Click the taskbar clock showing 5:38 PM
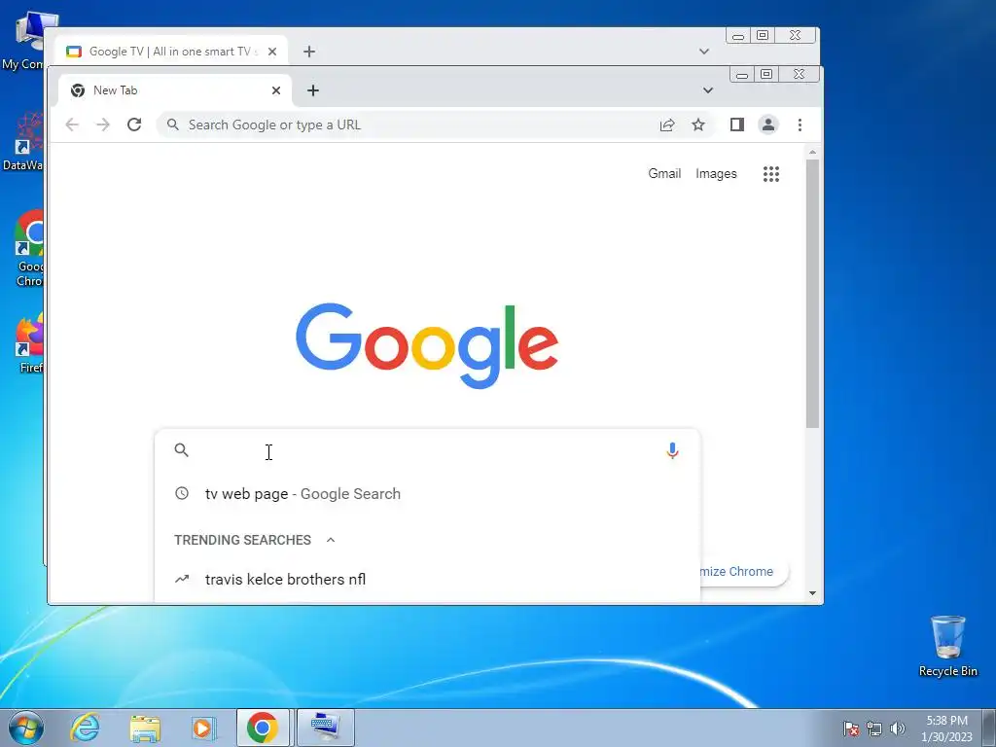 [x=946, y=729]
